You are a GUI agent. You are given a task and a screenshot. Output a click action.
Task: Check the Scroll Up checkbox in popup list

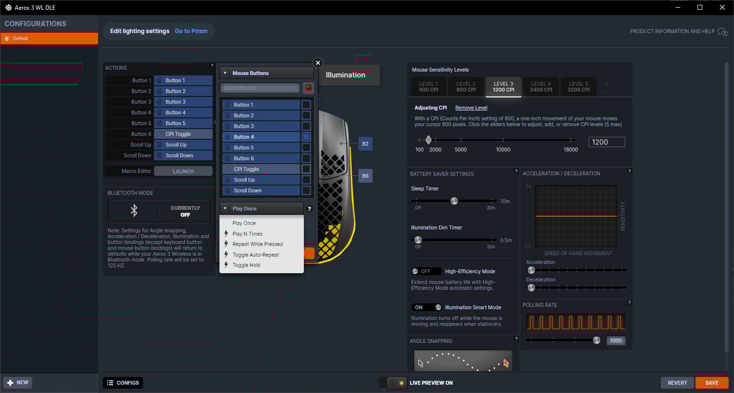click(306, 180)
